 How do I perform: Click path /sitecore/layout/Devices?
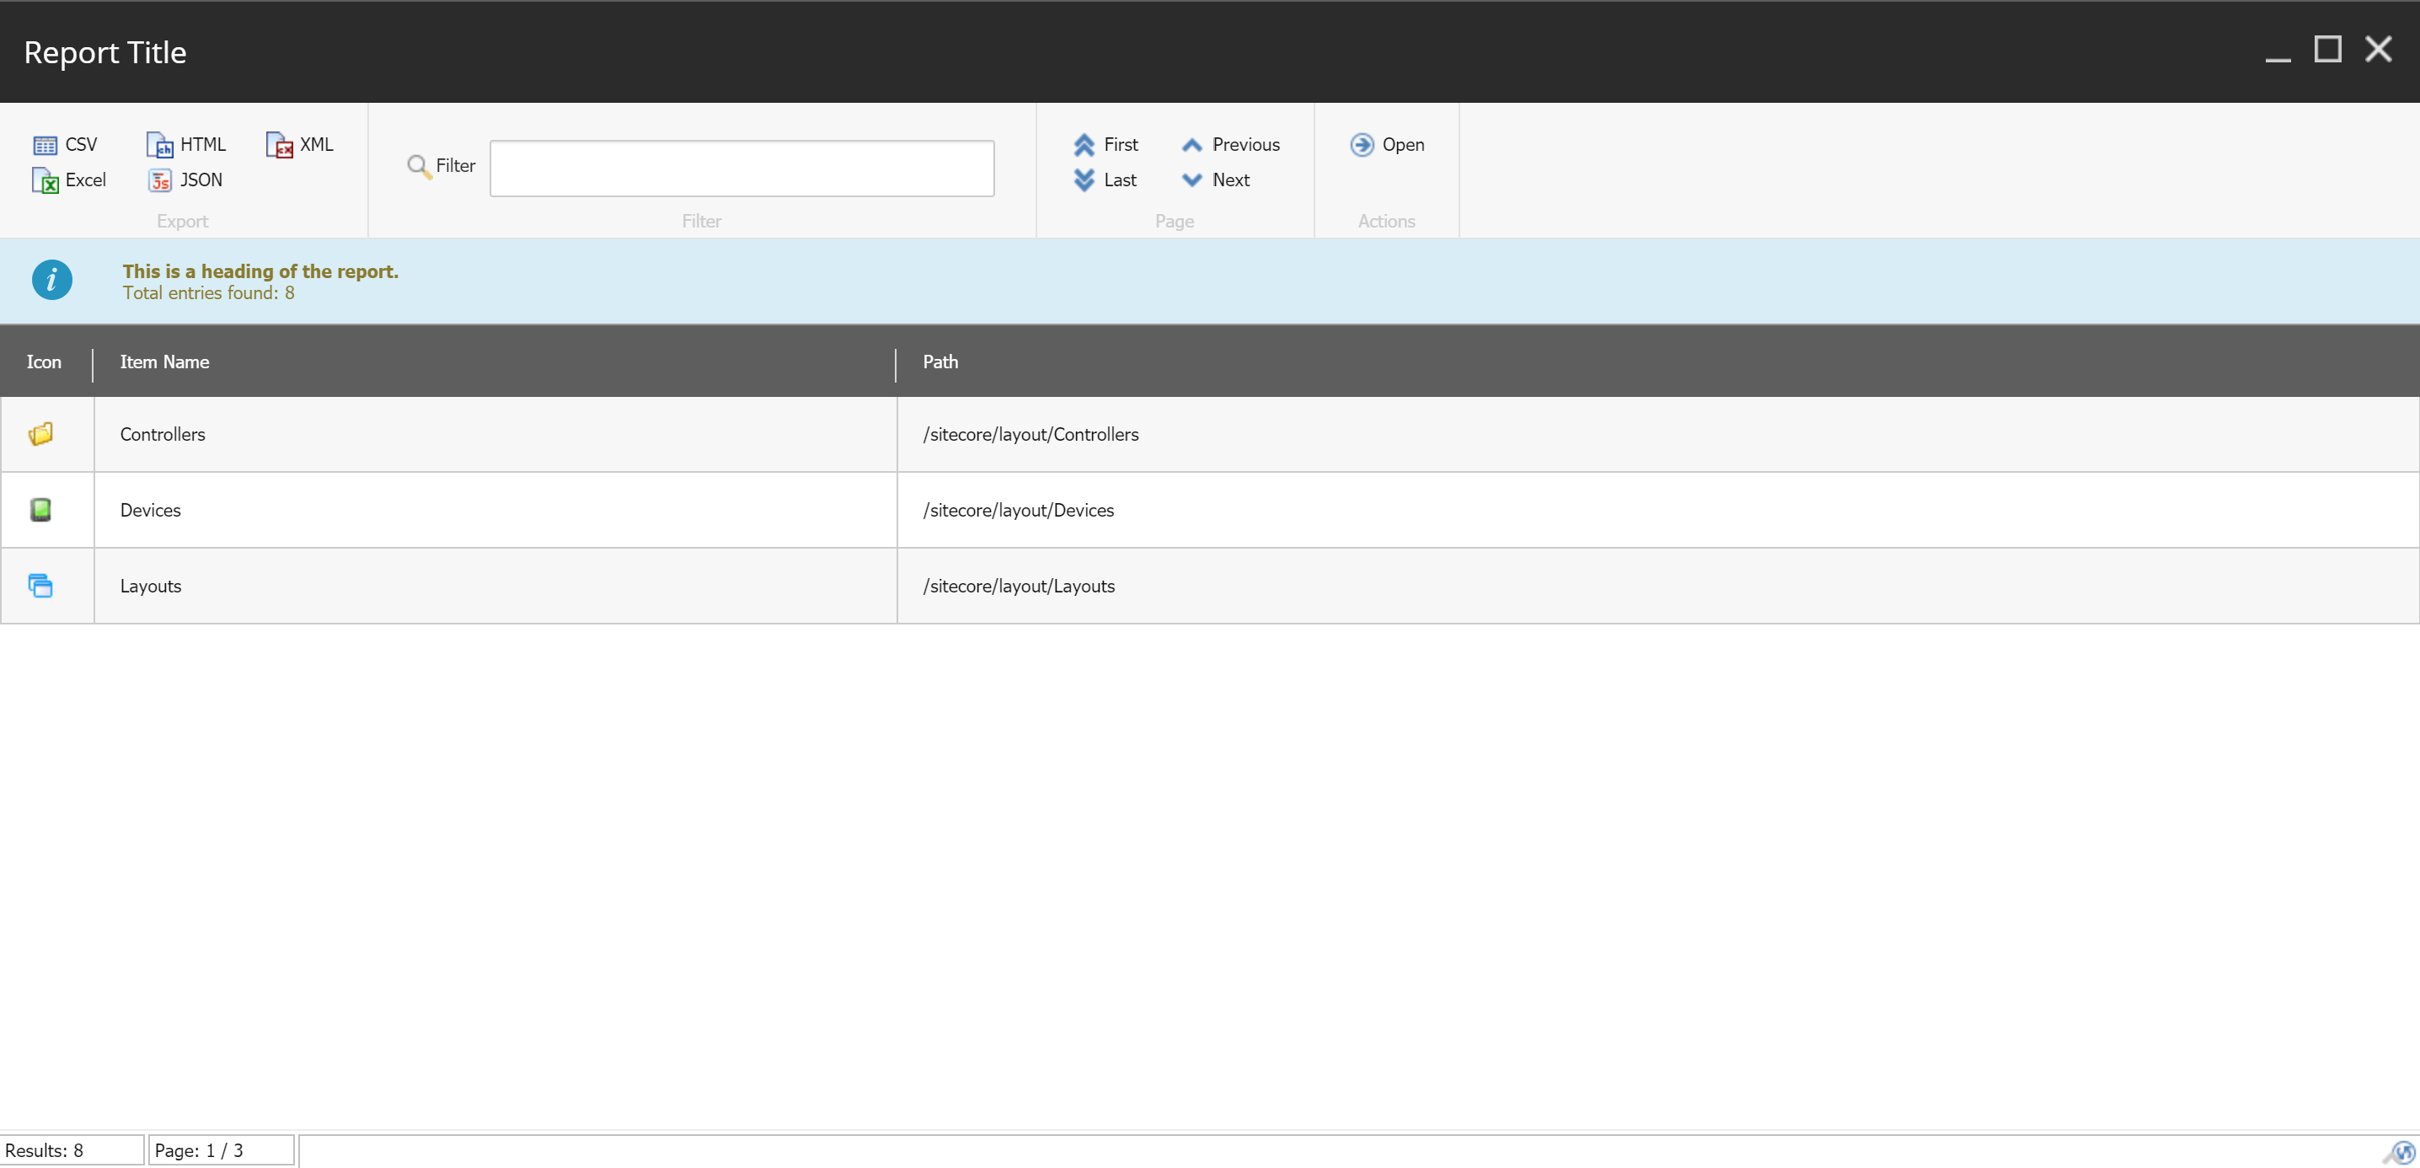pyautogui.click(x=1019, y=510)
